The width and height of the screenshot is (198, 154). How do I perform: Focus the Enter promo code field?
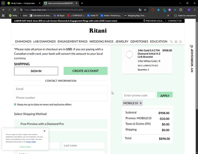pos(139,95)
